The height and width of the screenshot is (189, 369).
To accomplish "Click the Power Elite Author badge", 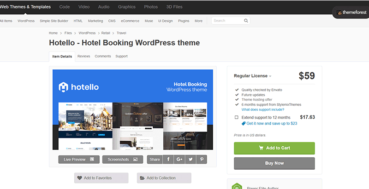I will click(237, 187).
